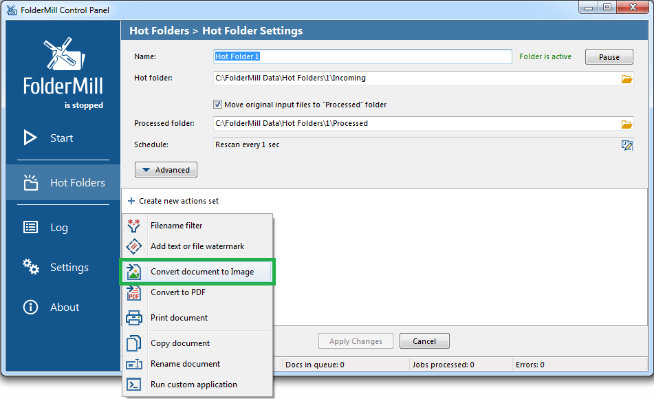This screenshot has height=399, width=654.
Task: Pause the active hot folder
Action: (x=609, y=57)
